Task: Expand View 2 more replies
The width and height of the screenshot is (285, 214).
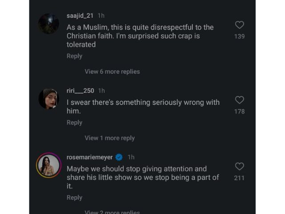Action: pos(112,212)
